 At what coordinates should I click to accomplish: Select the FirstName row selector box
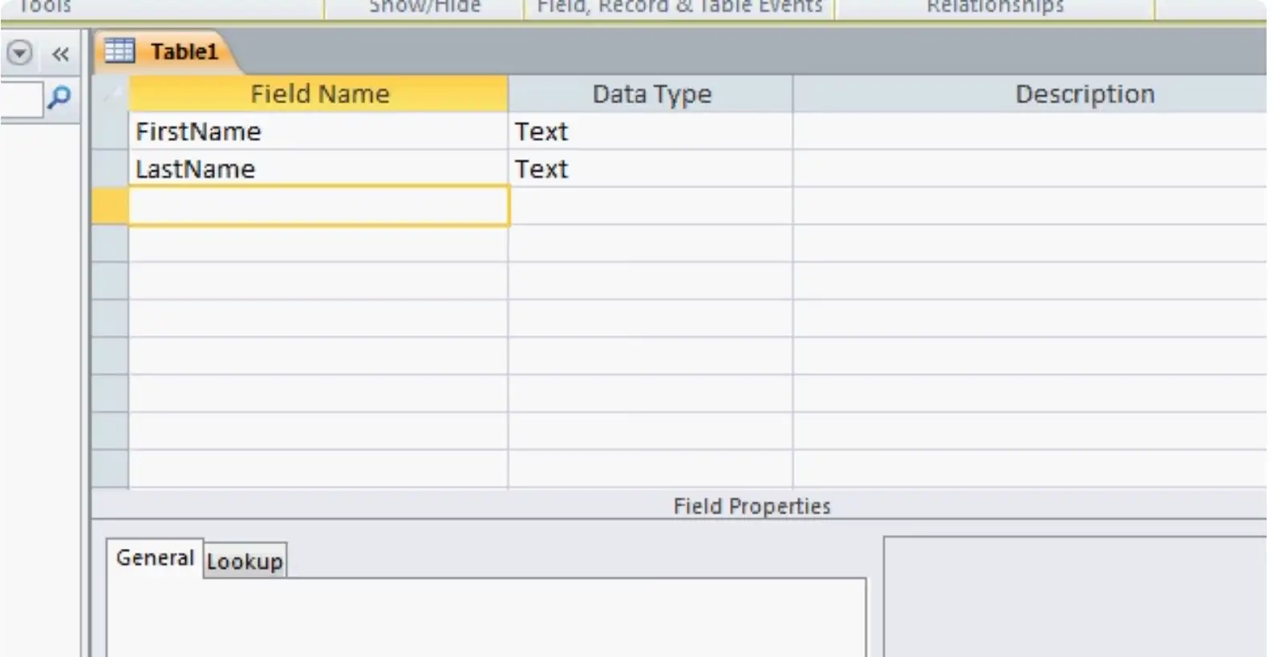pyautogui.click(x=111, y=131)
